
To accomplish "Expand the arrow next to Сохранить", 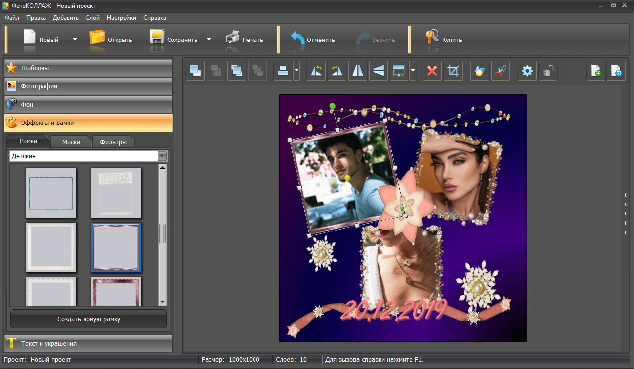I will [209, 40].
